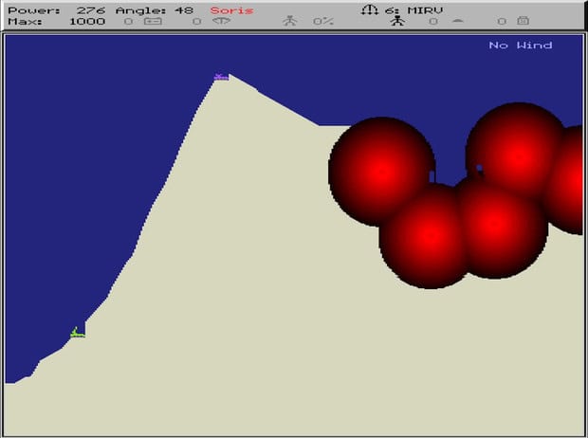Click the bottom-center red explosion sphere

[429, 236]
